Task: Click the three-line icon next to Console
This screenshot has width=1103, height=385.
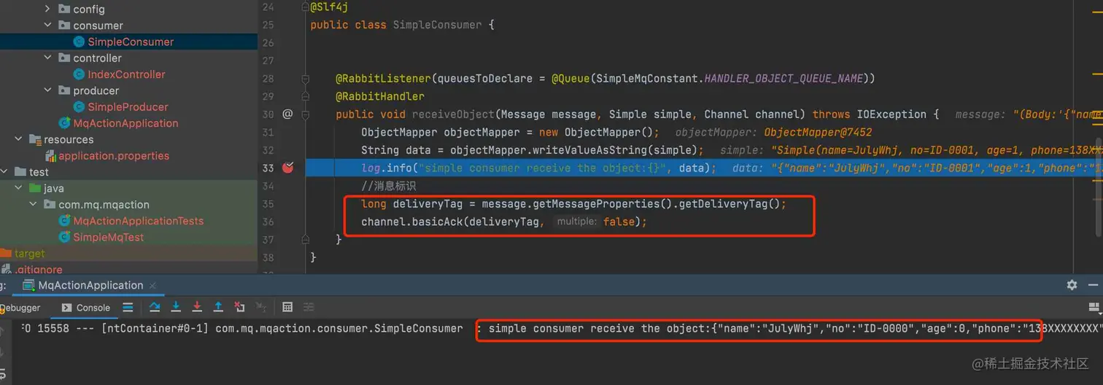Action: (x=128, y=307)
